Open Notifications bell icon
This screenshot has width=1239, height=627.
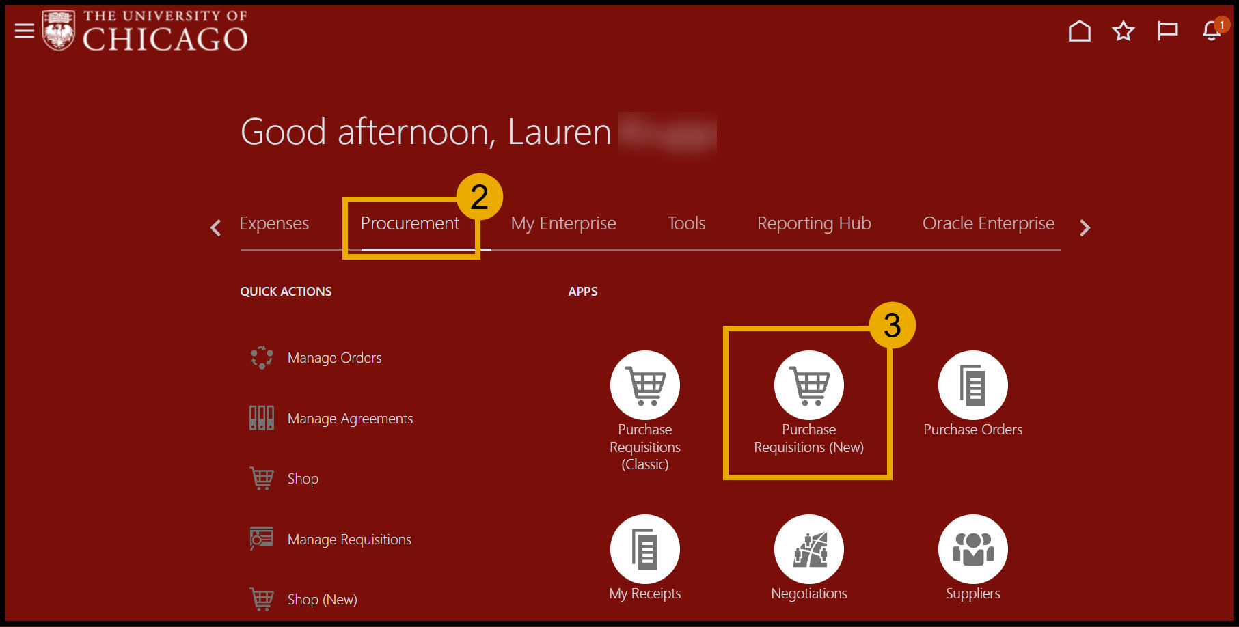coord(1212,31)
